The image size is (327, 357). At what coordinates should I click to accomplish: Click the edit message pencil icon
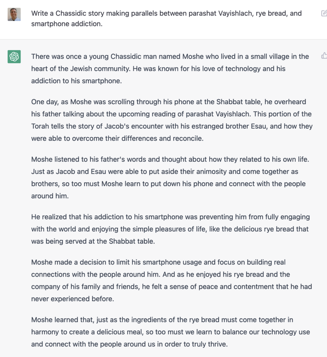324,14
